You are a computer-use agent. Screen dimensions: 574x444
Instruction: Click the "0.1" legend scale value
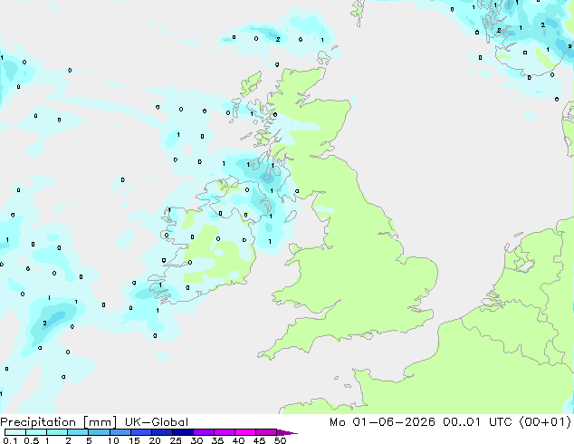[x=10, y=440]
